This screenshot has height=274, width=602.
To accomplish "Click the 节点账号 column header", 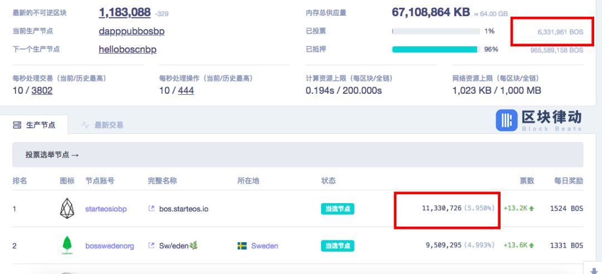I will tap(100, 181).
